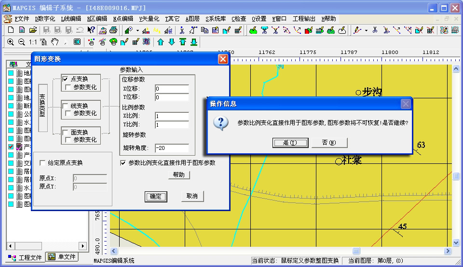Open the F文件 menu
The width and height of the screenshot is (463, 267).
click(x=22, y=19)
